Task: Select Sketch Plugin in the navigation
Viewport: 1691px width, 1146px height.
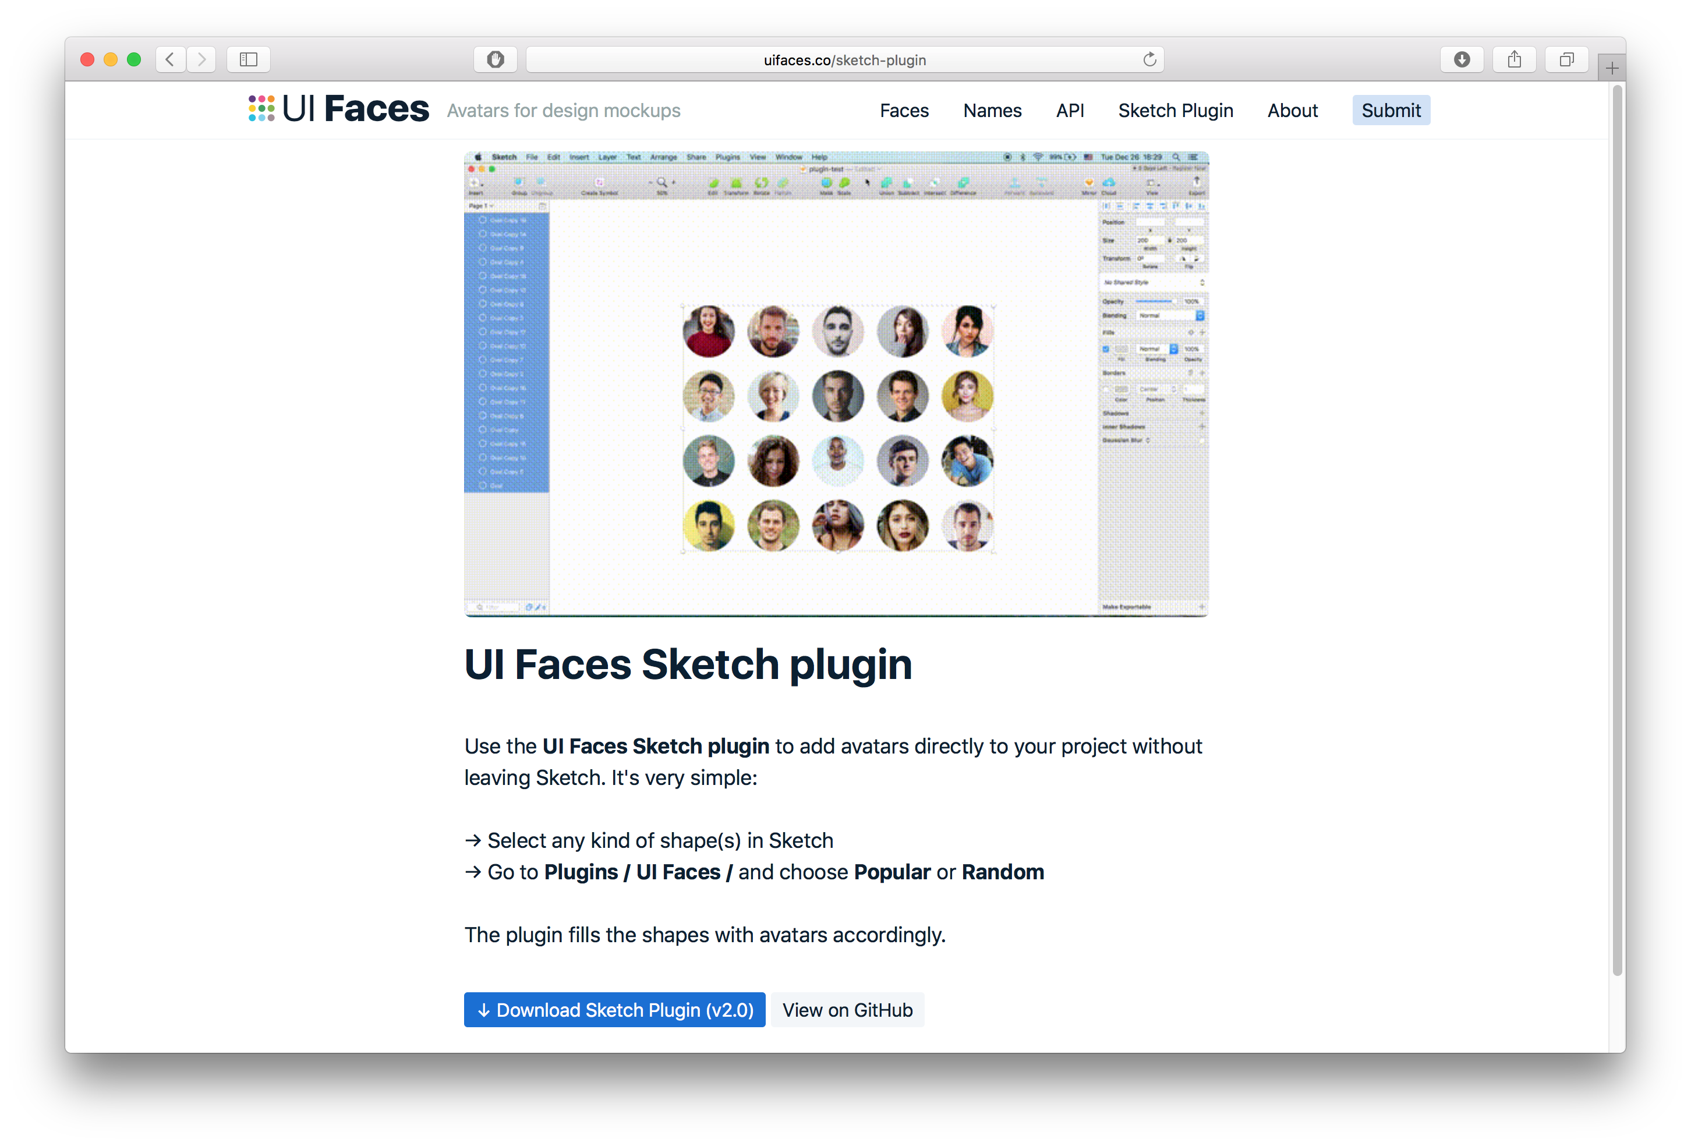Action: (1175, 111)
